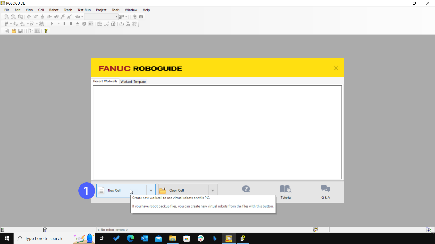Click the save floppy disk icon

coord(20,31)
